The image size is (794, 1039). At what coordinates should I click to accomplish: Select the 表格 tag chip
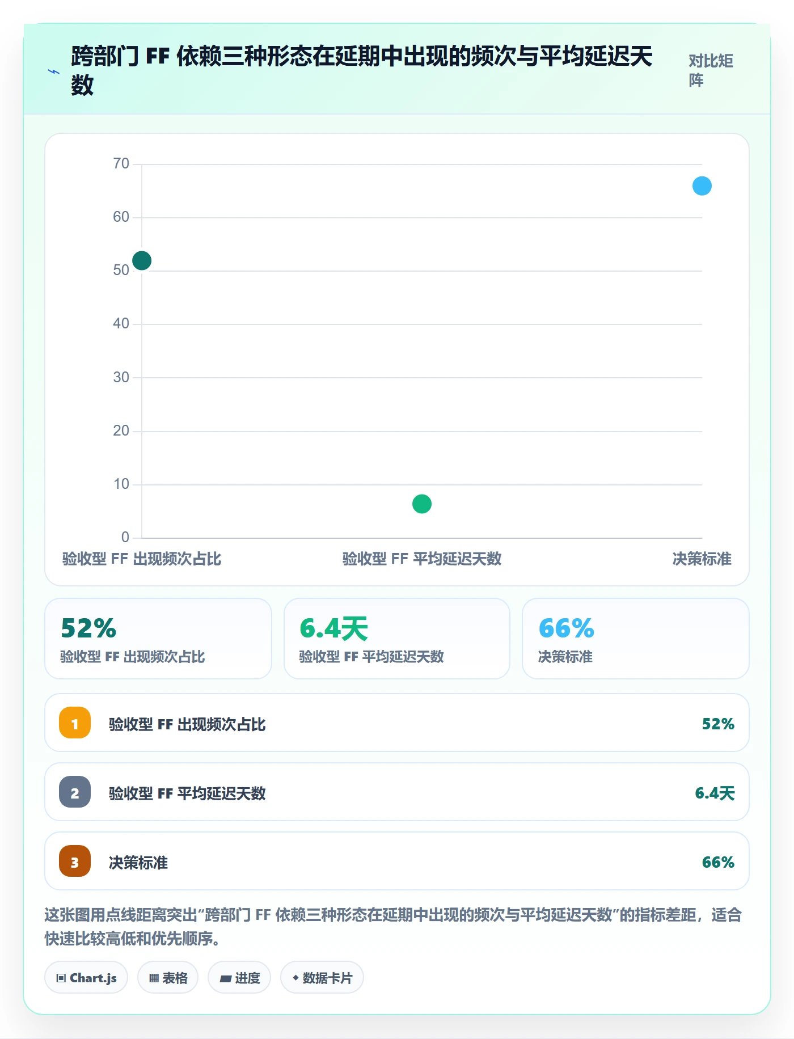click(168, 978)
